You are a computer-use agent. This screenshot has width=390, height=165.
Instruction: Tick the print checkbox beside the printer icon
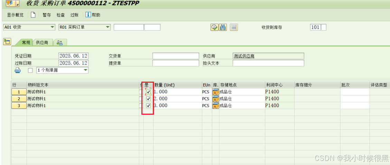coord(30,70)
